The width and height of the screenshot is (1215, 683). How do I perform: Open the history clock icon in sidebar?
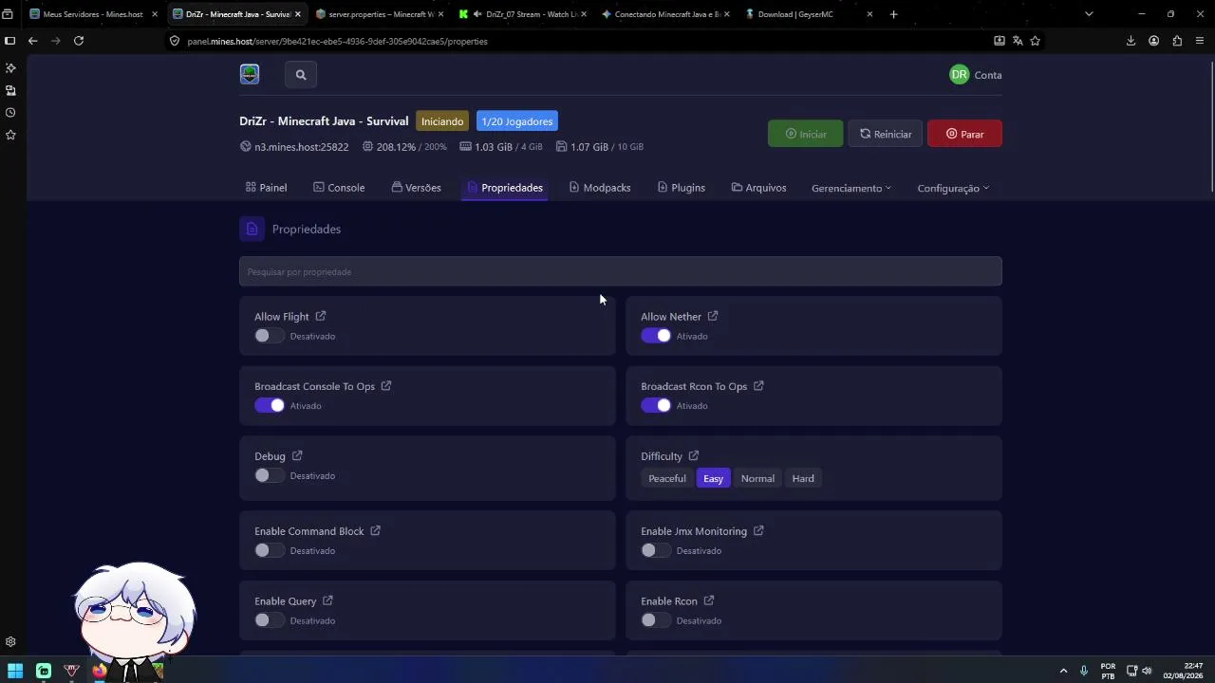click(x=10, y=113)
